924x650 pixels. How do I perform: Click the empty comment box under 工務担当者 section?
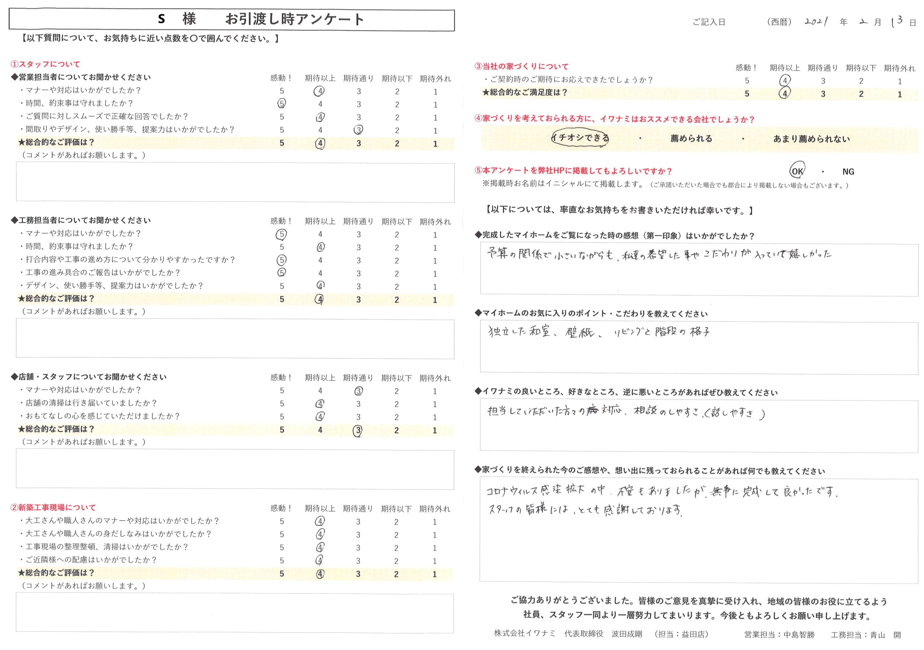[x=235, y=339]
